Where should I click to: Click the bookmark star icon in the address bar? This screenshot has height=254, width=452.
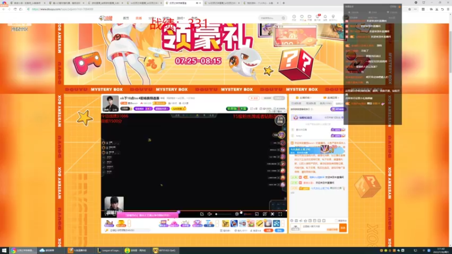(x=409, y=9)
